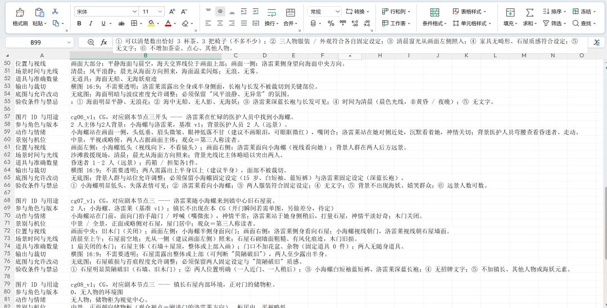Open the Sort (排序) menu
Image resolution: width=607 pixels, height=308 pixels.
[554, 12]
